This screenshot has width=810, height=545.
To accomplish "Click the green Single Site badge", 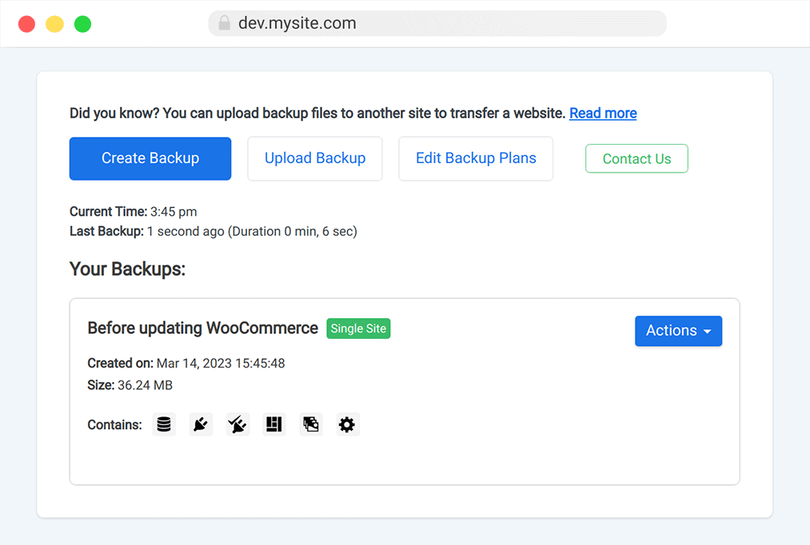I will (358, 328).
